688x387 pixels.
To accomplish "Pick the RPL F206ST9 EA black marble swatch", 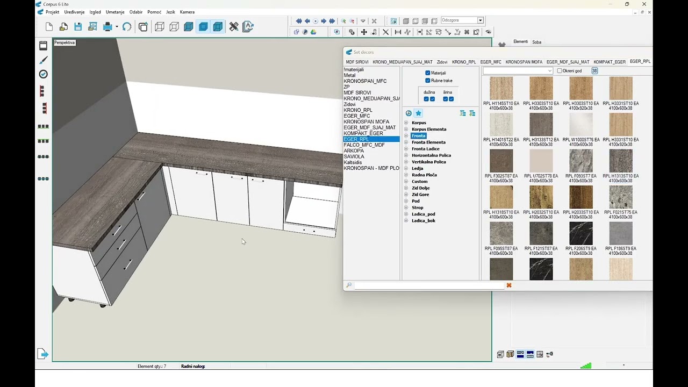I will 581,233.
